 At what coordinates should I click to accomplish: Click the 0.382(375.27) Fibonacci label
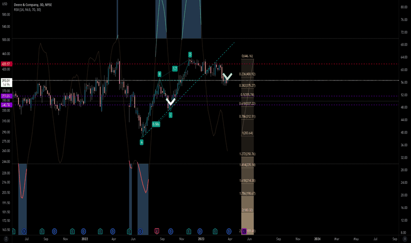coord(247,86)
